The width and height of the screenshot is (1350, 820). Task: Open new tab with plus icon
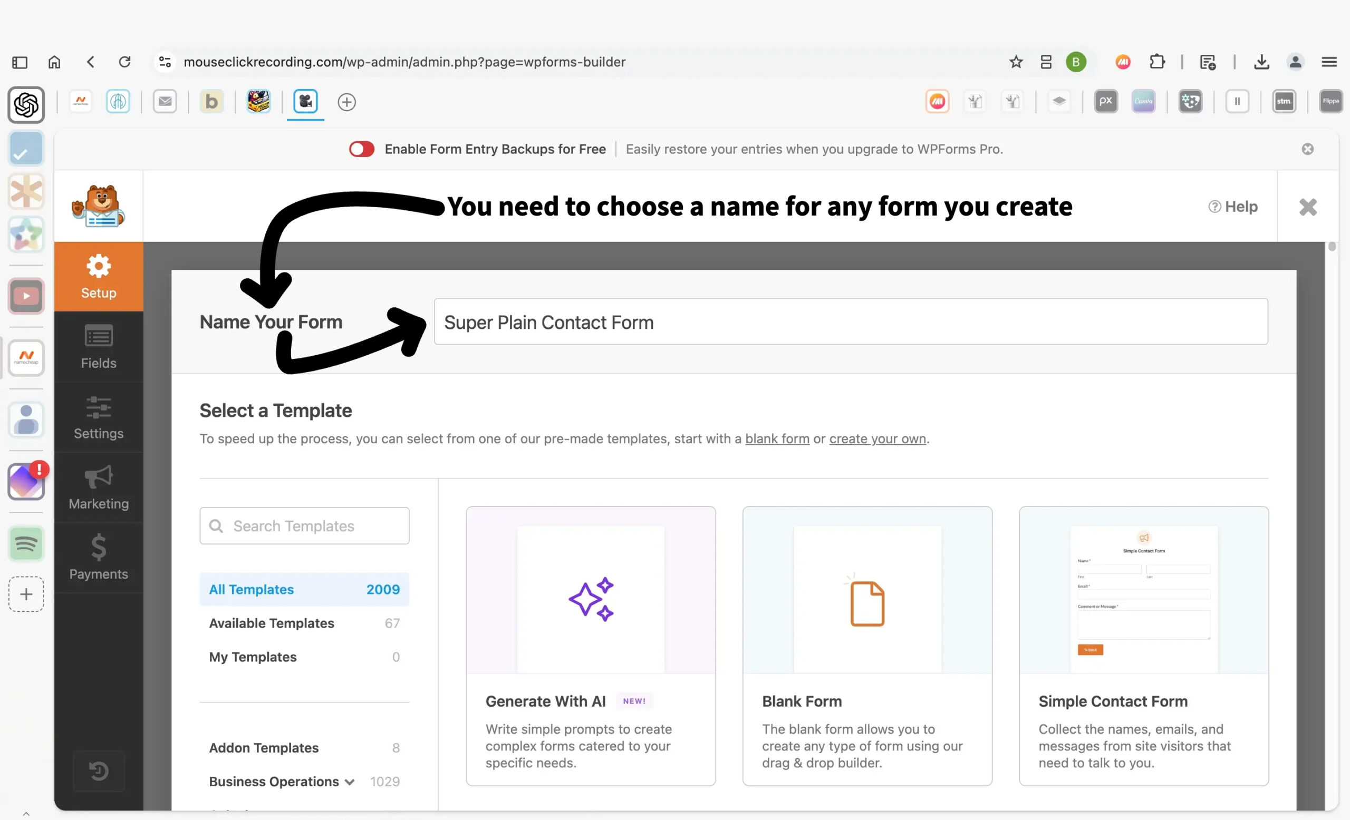346,102
